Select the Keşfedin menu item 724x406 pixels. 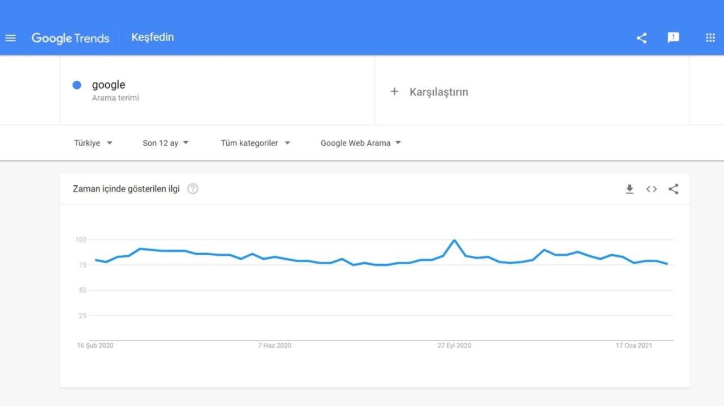coord(152,37)
